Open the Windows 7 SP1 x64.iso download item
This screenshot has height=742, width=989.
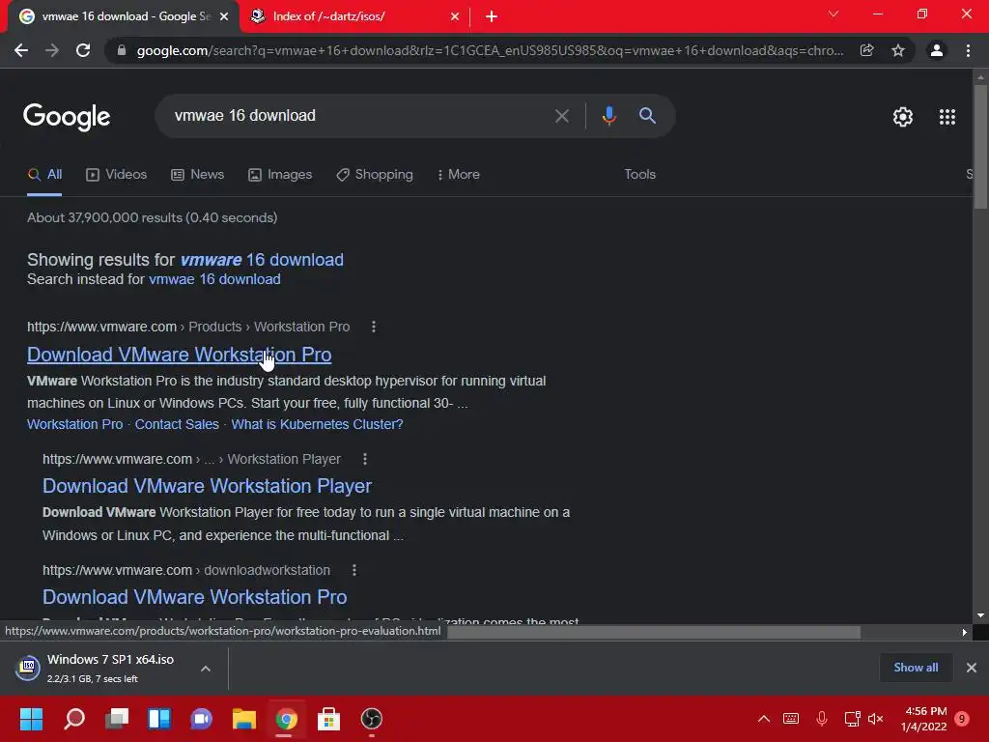[x=100, y=669]
